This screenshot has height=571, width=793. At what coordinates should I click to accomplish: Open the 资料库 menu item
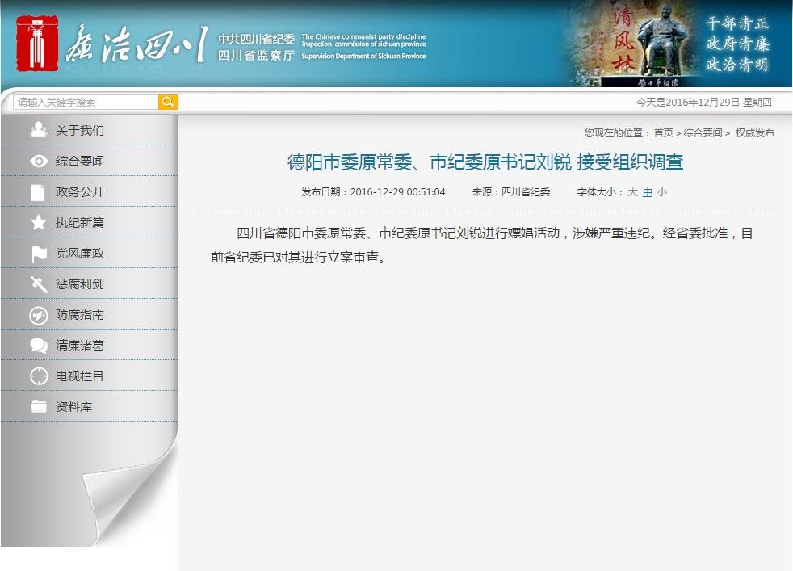click(x=73, y=407)
